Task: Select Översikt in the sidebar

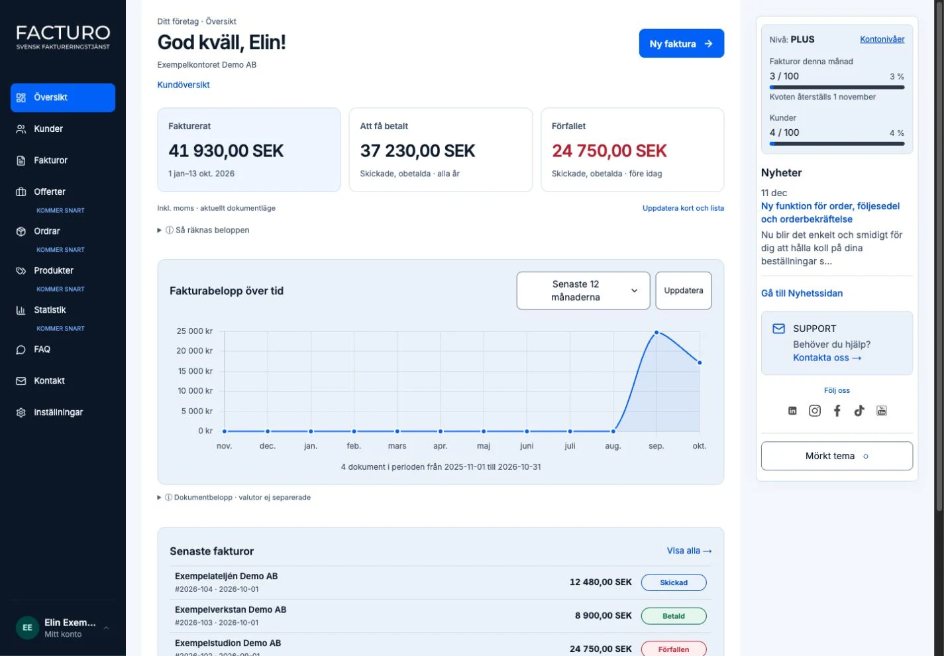Action: point(63,97)
